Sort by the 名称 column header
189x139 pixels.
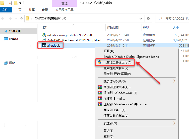pyautogui.click(x=45, y=27)
